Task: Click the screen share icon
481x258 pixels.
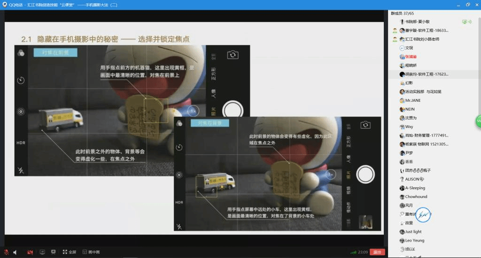Action: [42, 252]
